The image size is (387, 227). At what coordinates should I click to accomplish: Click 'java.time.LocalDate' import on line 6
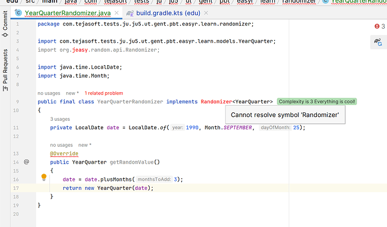tap(89, 67)
